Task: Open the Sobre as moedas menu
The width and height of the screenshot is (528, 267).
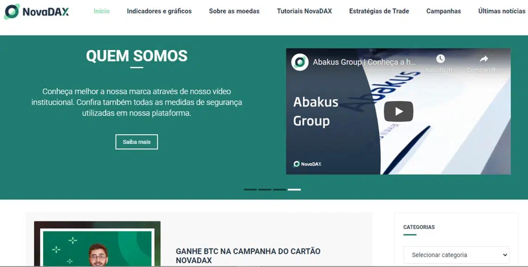Action: (234, 11)
